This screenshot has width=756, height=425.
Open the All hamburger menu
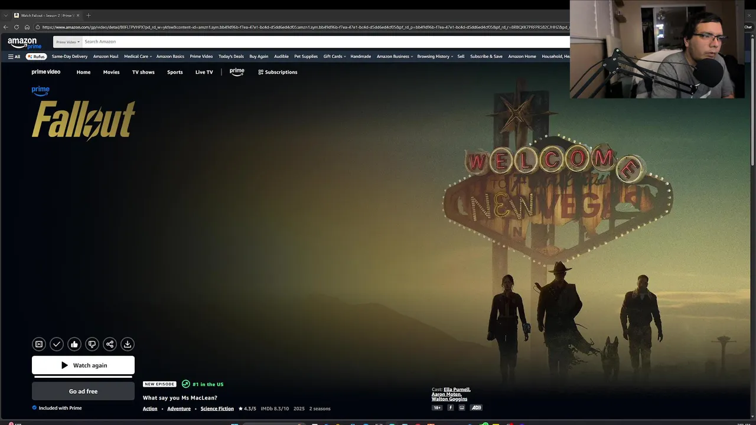(x=14, y=57)
